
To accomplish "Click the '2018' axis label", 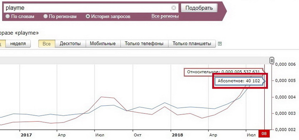I will pyautogui.click(x=177, y=135).
